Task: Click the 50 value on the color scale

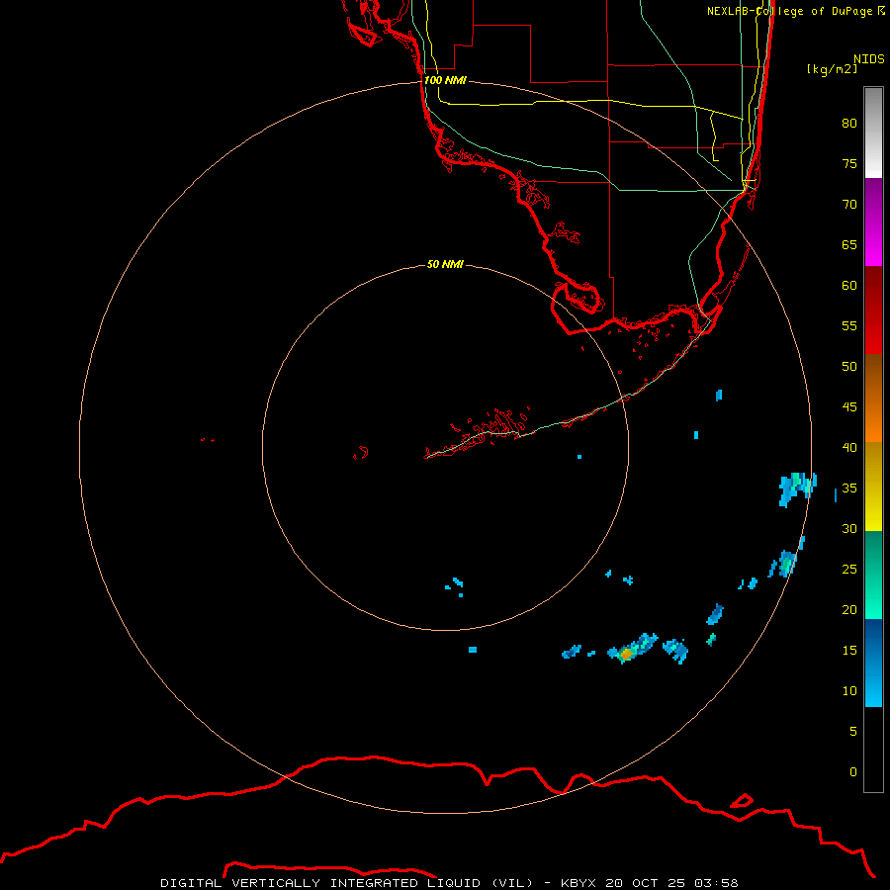Action: 849,366
